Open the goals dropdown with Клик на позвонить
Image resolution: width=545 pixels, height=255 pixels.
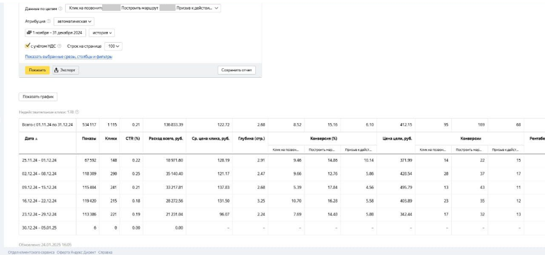[x=143, y=8]
